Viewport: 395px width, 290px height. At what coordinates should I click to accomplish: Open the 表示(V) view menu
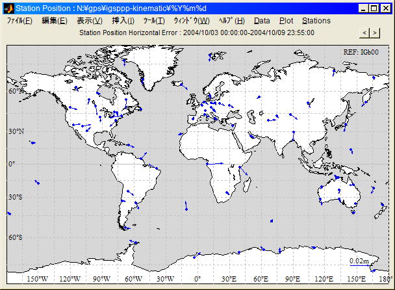click(x=89, y=21)
